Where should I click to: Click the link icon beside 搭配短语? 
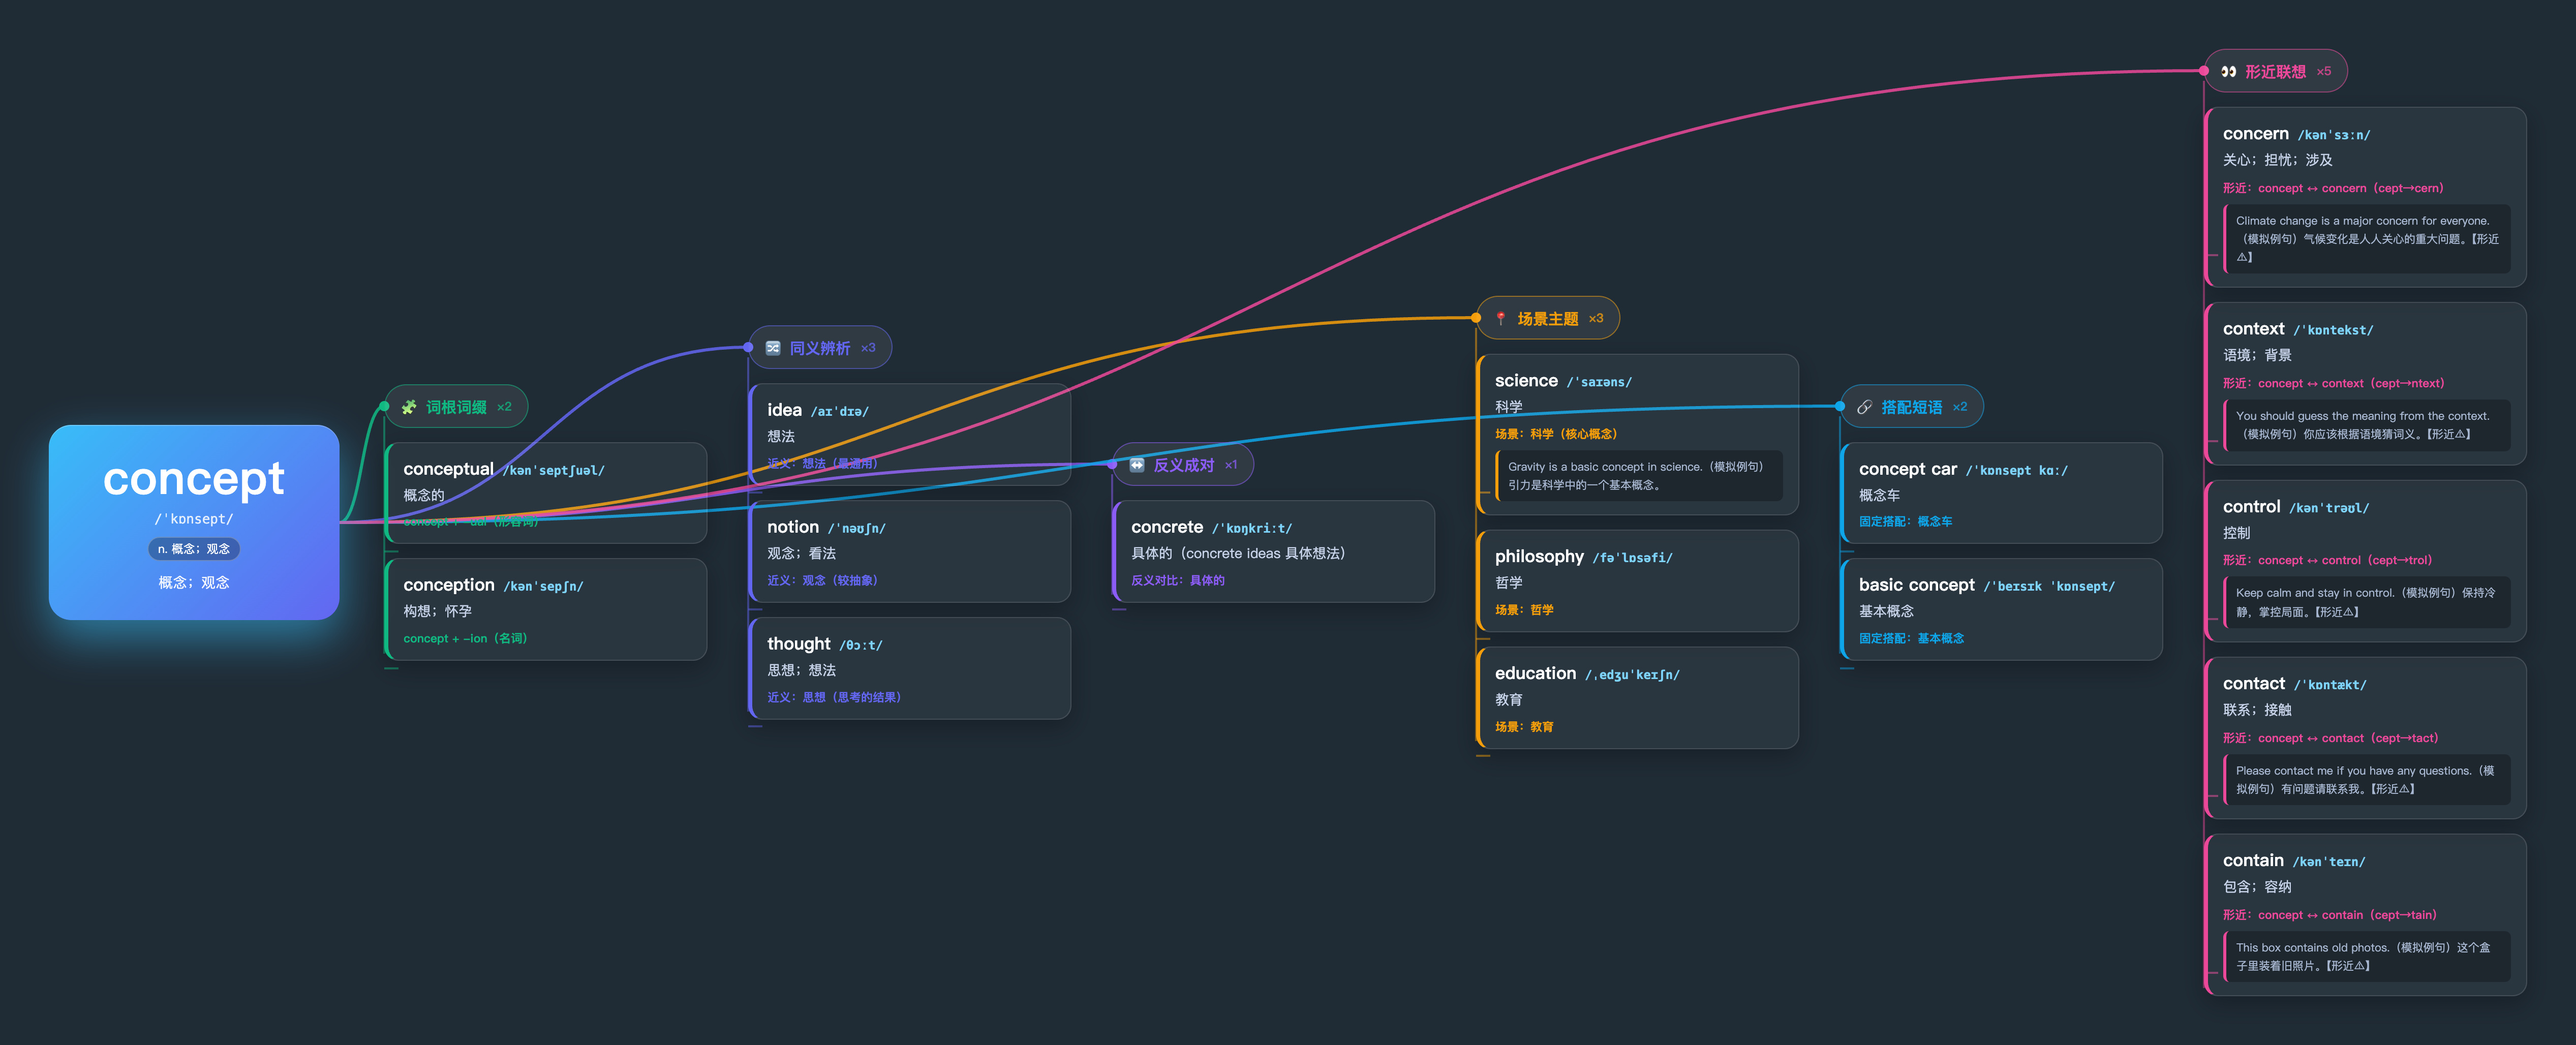pos(1865,407)
